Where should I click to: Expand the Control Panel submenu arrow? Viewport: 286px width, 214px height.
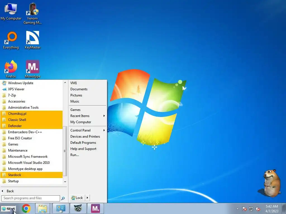click(104, 130)
